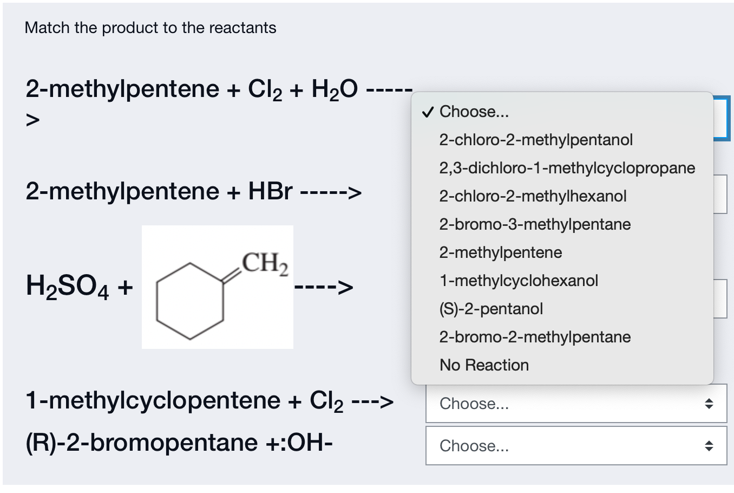Select "2-chloro-2-methylpentanol" from the open dropdown
The width and height of the screenshot is (734, 493).
(536, 140)
